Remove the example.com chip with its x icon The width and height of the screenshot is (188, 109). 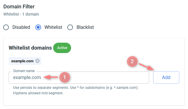(37, 61)
